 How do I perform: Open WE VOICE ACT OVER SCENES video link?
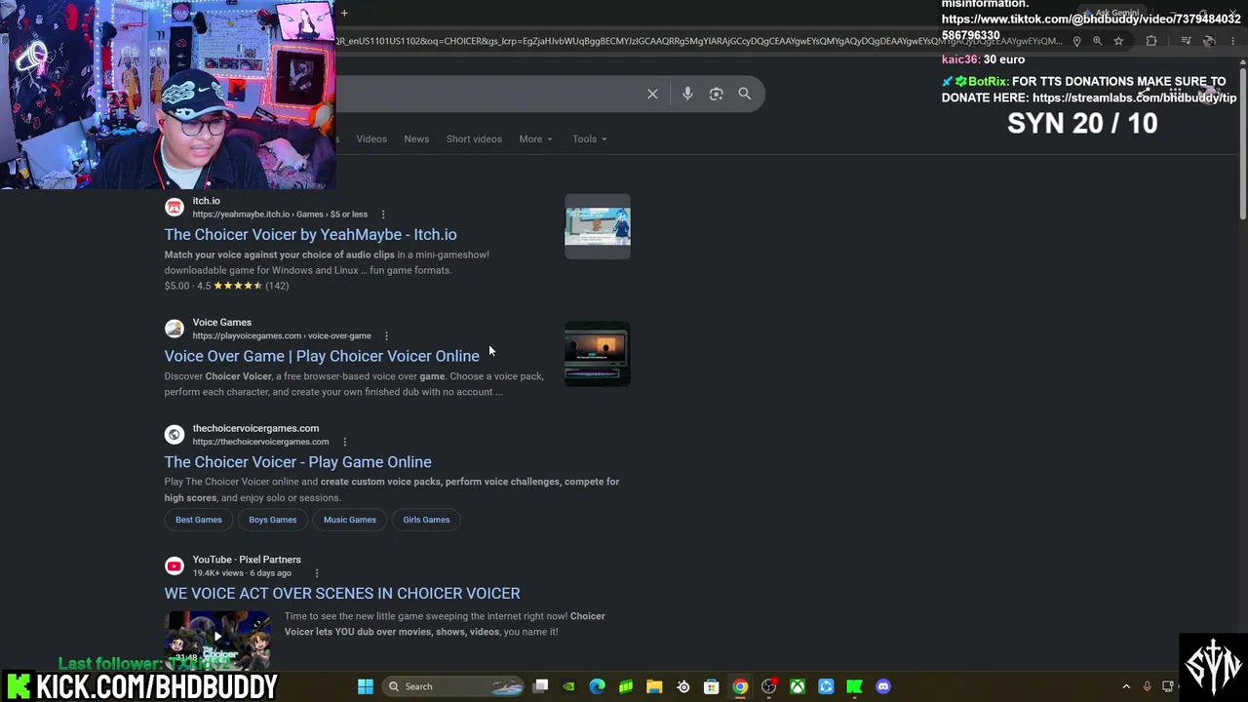coord(342,593)
